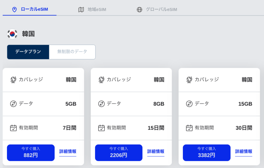
Task: Select the ローカルeSIM tab
Action: pos(30,9)
